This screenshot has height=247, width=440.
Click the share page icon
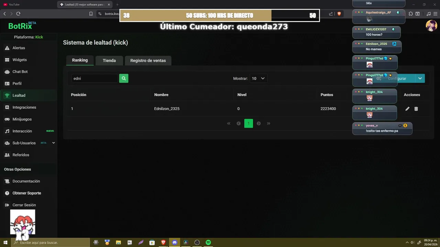[331, 14]
